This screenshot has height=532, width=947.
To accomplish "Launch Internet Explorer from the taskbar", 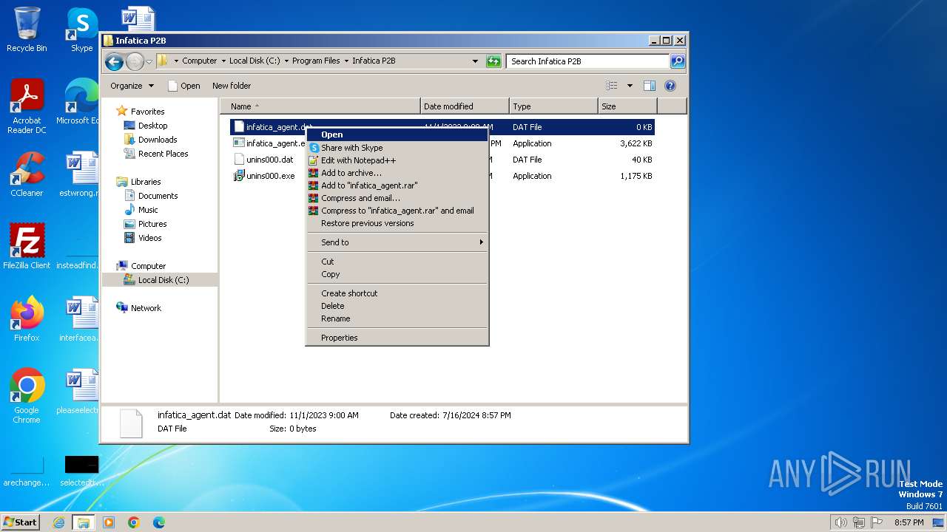I will pos(59,522).
